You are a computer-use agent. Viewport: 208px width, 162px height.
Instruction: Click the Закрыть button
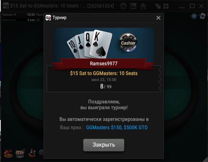(104, 145)
